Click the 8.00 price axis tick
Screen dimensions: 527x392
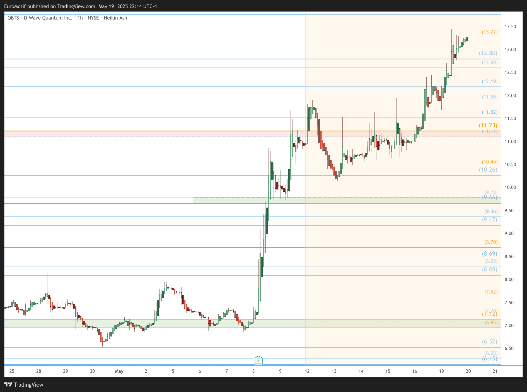509,280
